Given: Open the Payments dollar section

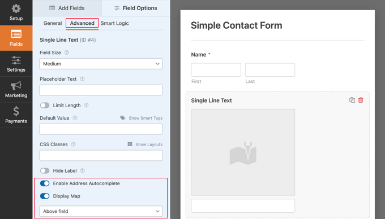Looking at the screenshot, I should click(16, 115).
